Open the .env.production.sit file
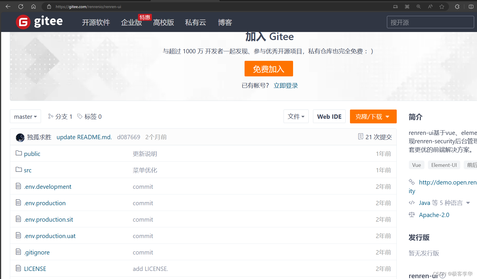The image size is (477, 279). click(49, 219)
